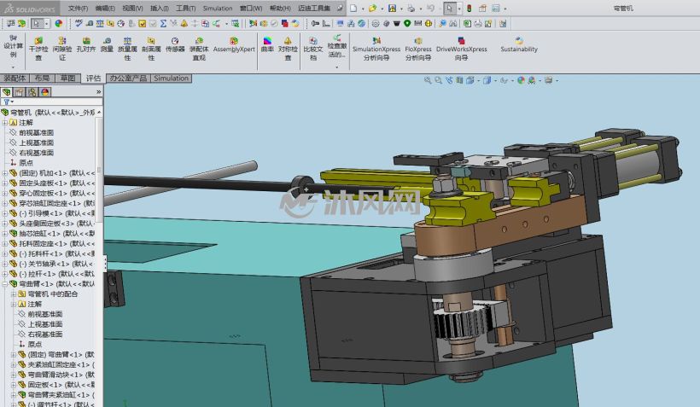Click the Rebuild traffic light icon

(x=470, y=8)
